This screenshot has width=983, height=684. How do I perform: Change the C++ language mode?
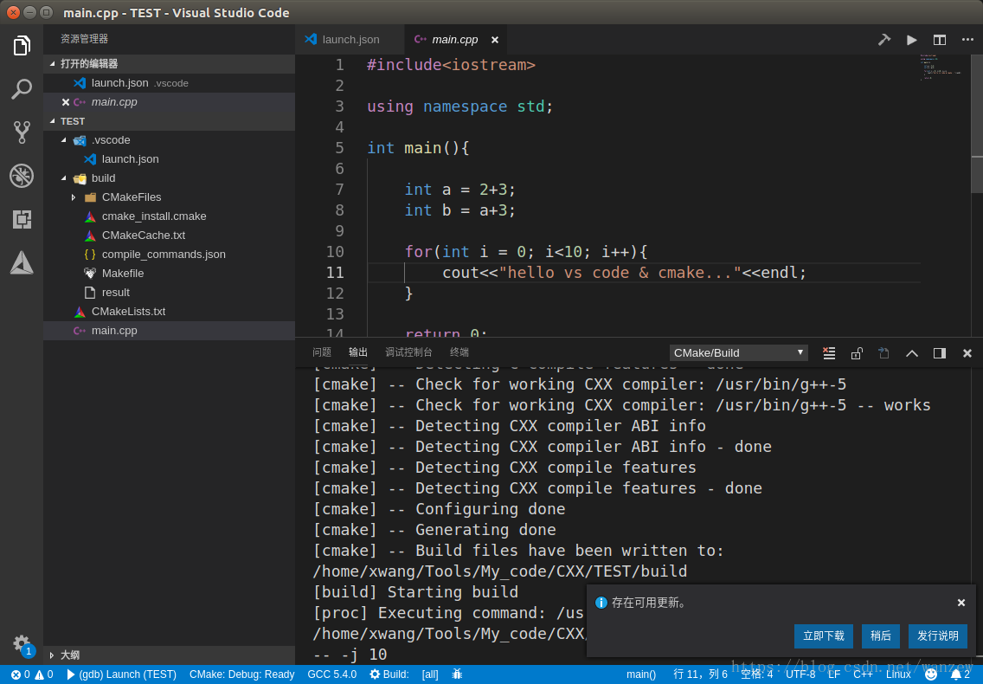[863, 674]
